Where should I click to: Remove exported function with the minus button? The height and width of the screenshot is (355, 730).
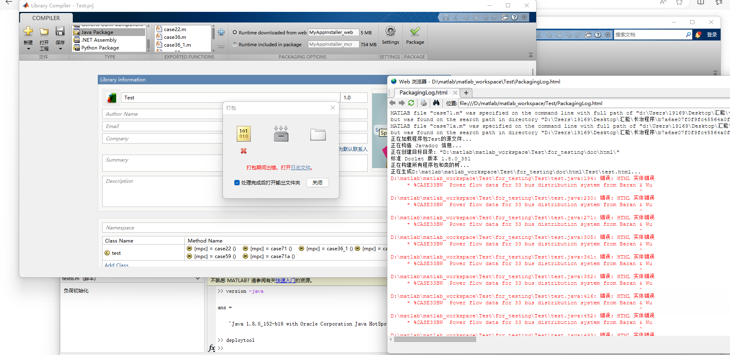click(x=221, y=46)
